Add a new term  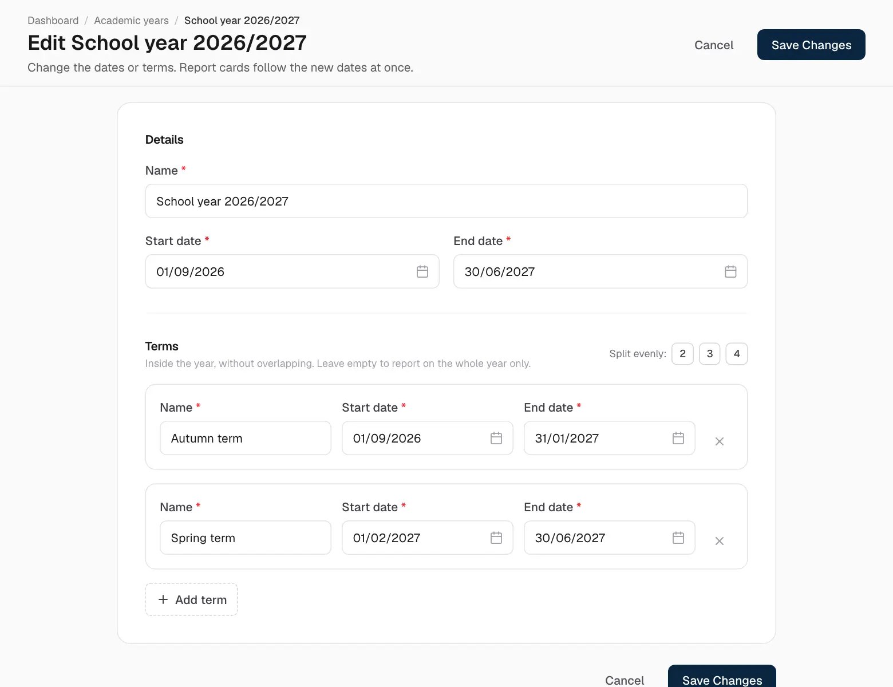coord(191,599)
